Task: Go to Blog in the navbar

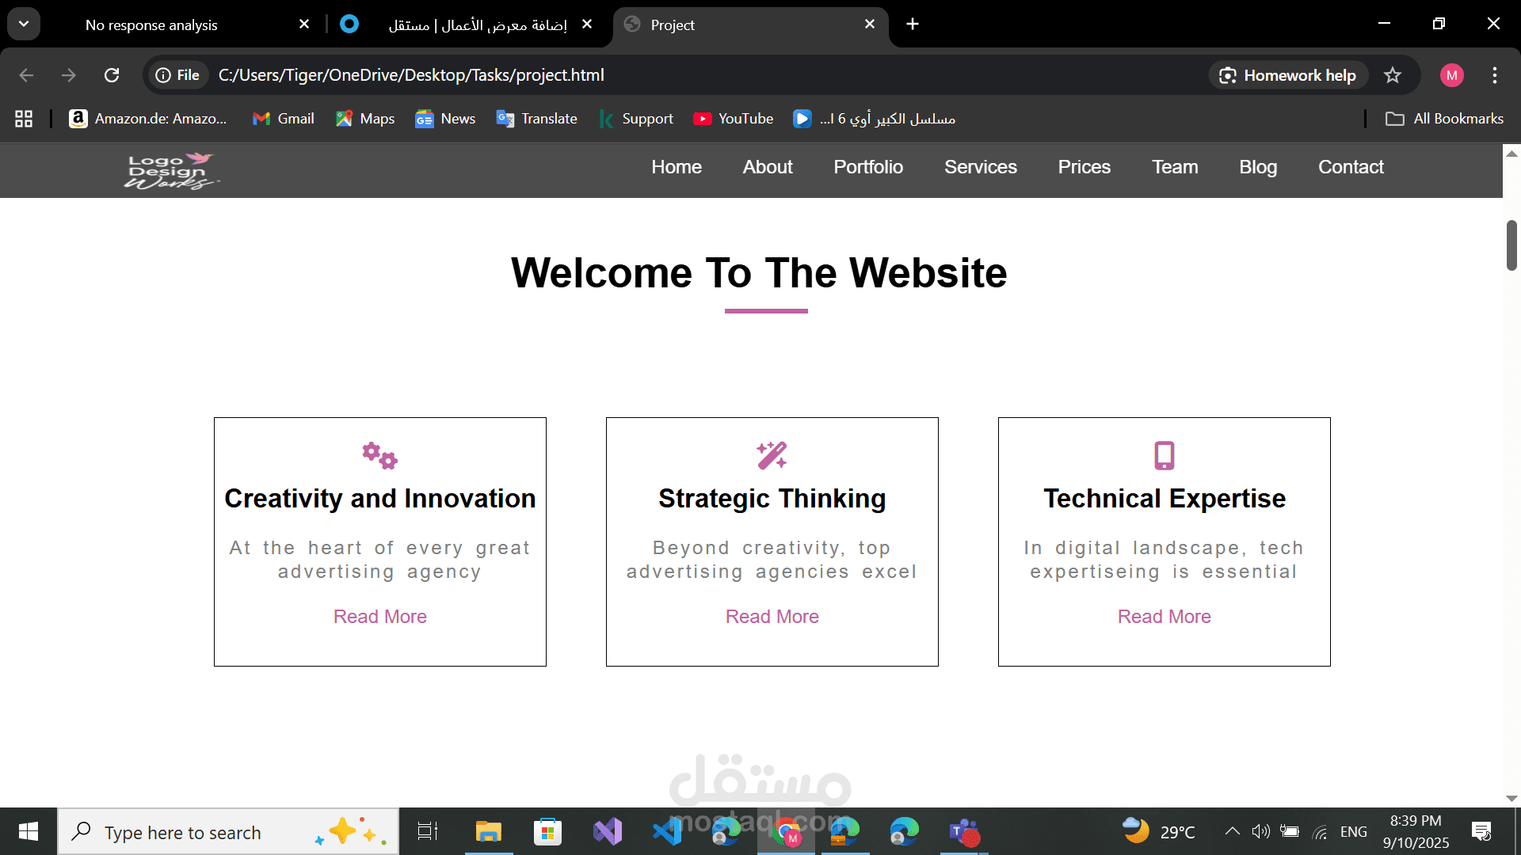Action: [1258, 167]
